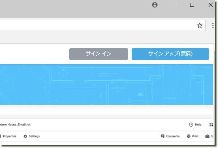Click the blue blueprint banner image

click(x=107, y=84)
